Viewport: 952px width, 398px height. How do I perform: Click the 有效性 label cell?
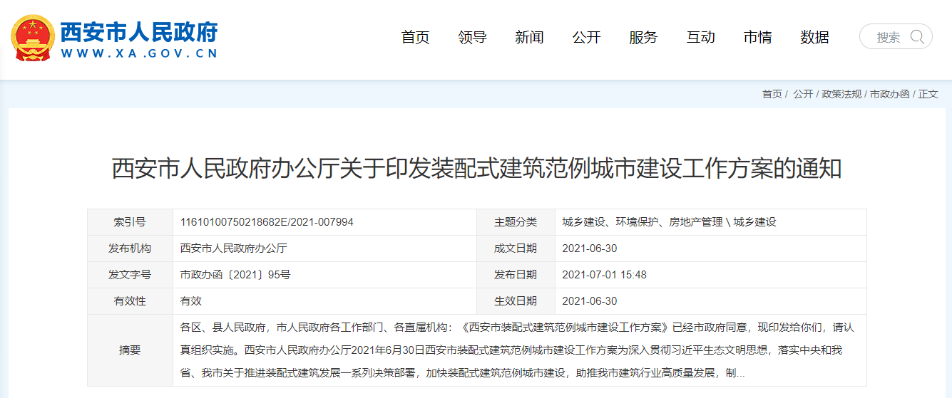pos(130,301)
